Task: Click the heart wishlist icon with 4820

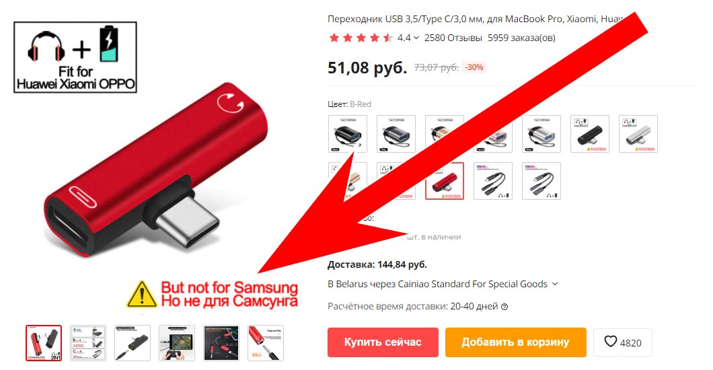Action: click(622, 342)
